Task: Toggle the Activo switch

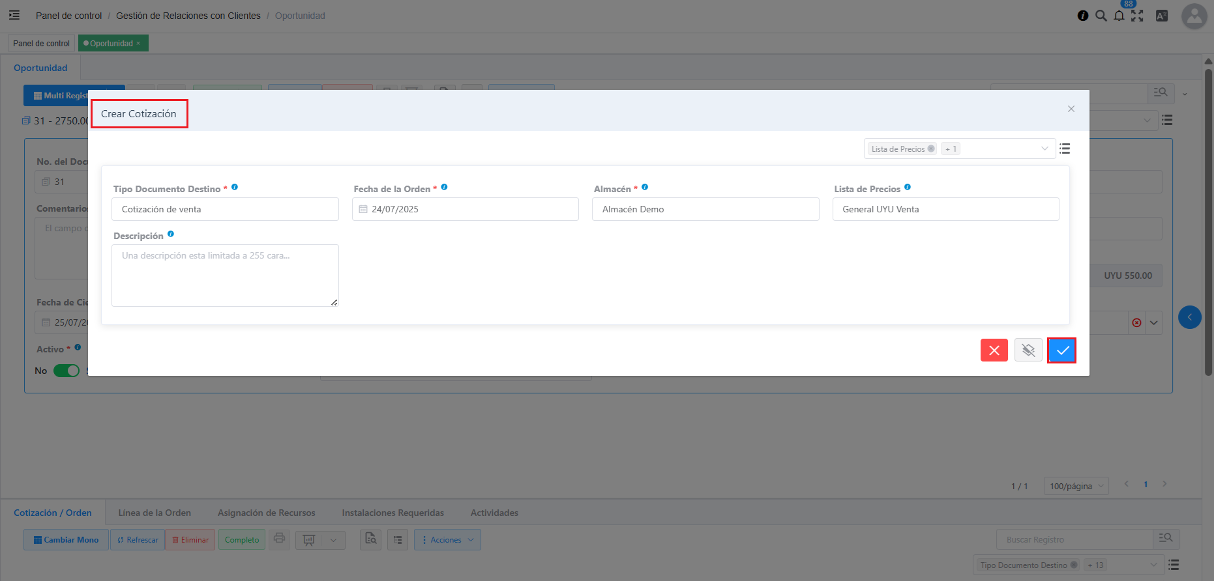Action: (x=66, y=371)
